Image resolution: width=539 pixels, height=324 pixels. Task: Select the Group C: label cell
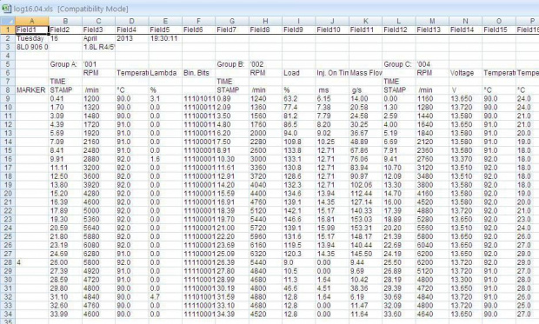click(x=398, y=64)
